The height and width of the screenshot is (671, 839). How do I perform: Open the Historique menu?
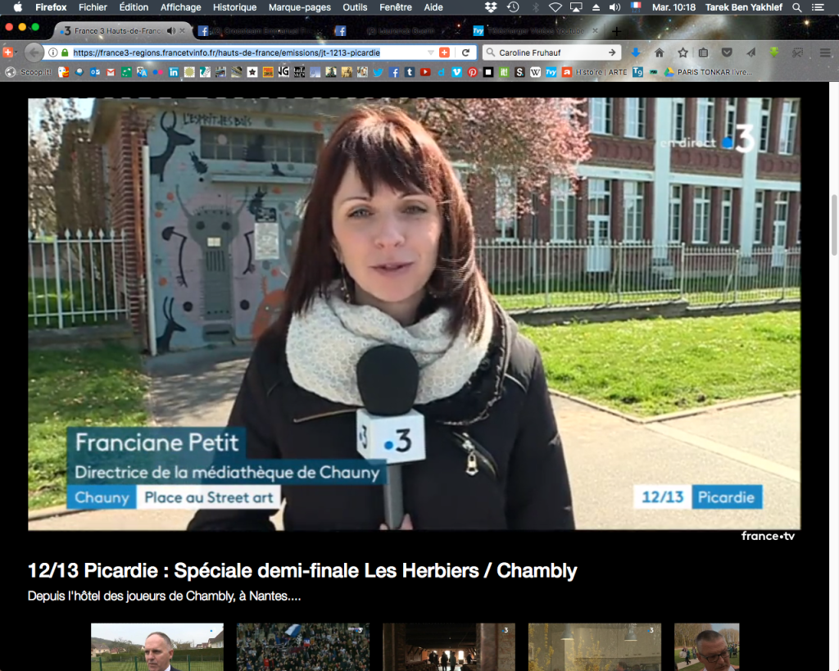(x=234, y=7)
